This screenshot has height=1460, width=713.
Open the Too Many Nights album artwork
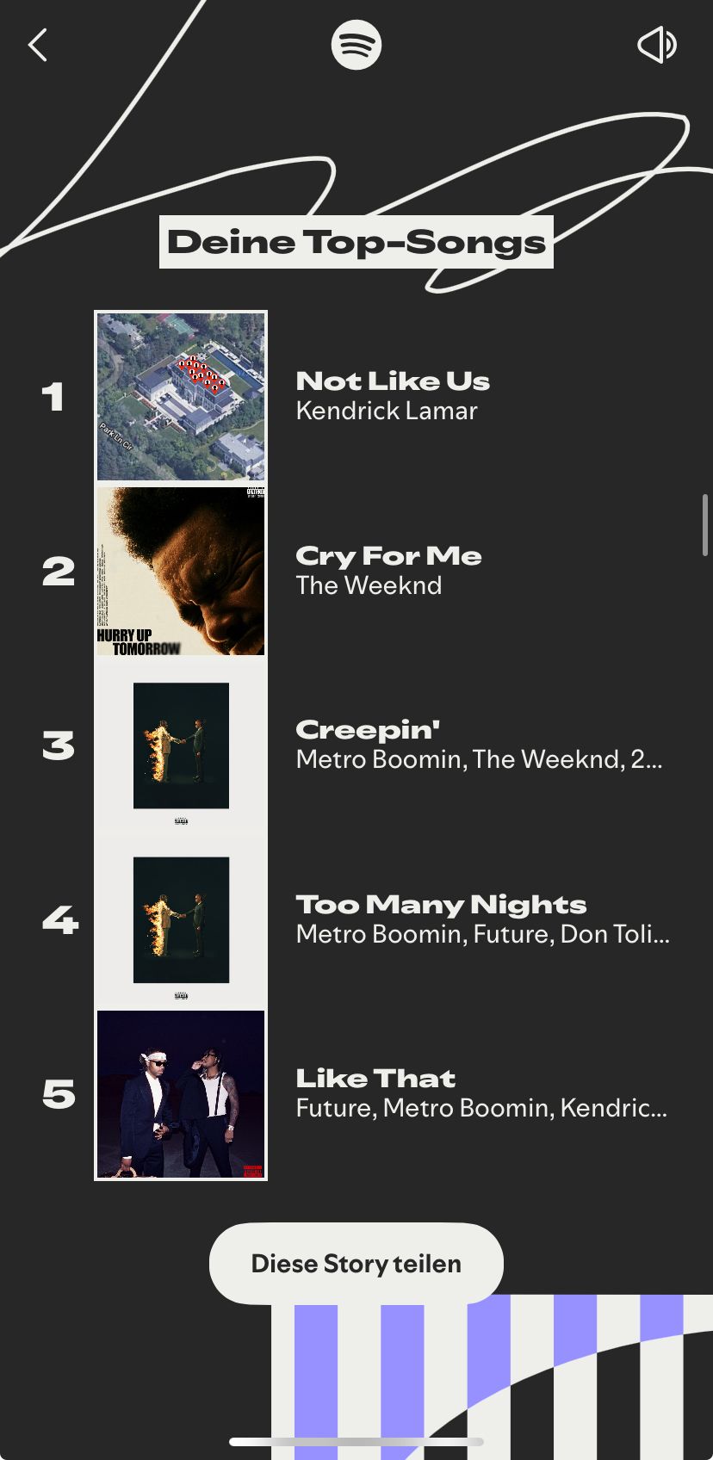(x=181, y=920)
